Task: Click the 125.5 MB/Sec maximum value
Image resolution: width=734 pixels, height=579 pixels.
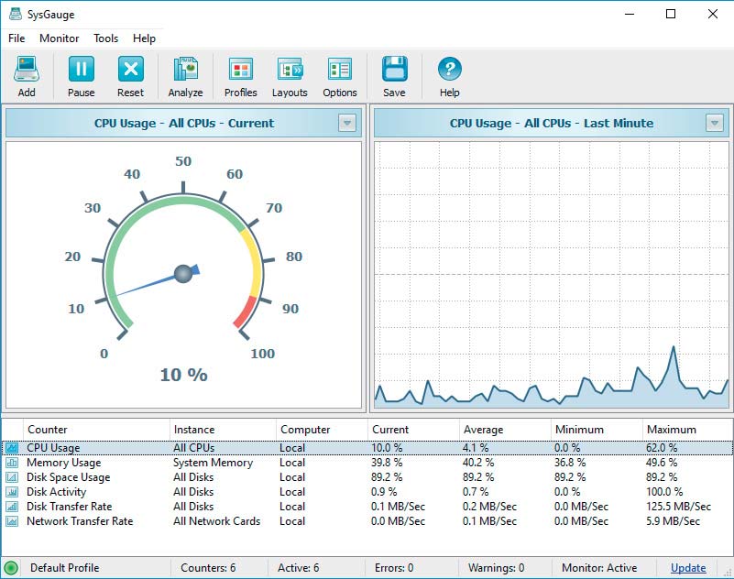Action: pos(678,506)
